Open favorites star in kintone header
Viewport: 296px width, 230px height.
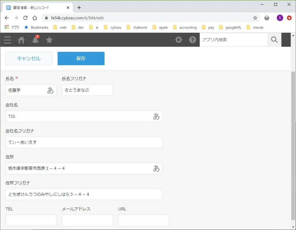[x=49, y=40]
